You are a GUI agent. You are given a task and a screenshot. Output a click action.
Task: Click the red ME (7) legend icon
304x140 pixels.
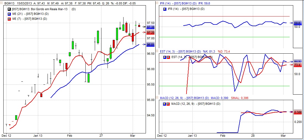9,19
